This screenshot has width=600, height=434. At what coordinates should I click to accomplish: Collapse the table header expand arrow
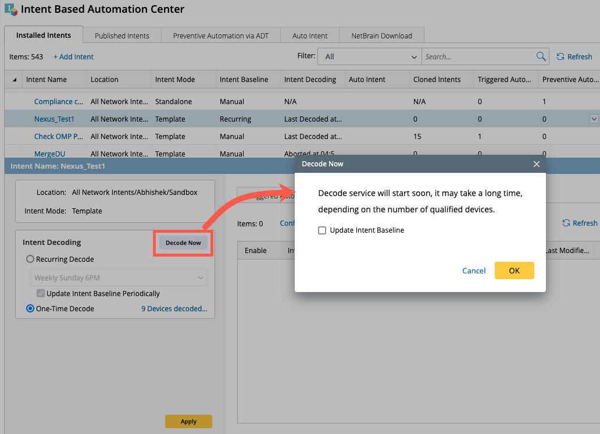[13, 80]
